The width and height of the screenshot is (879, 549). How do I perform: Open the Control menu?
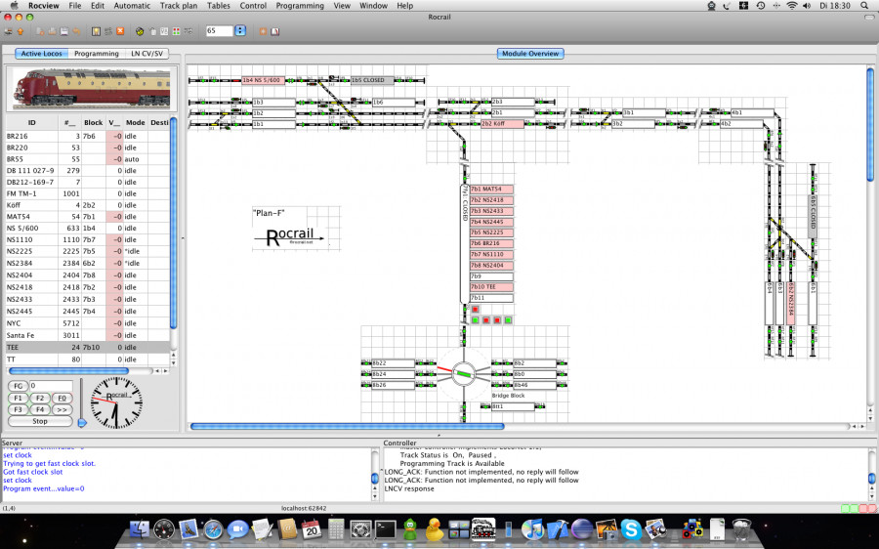click(x=253, y=6)
